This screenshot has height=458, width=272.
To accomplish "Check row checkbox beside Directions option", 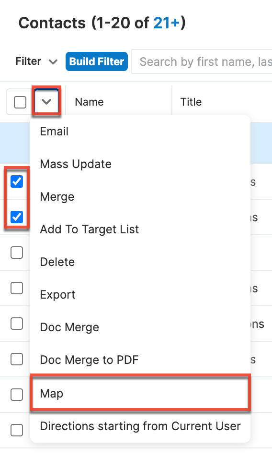I will (17, 430).
